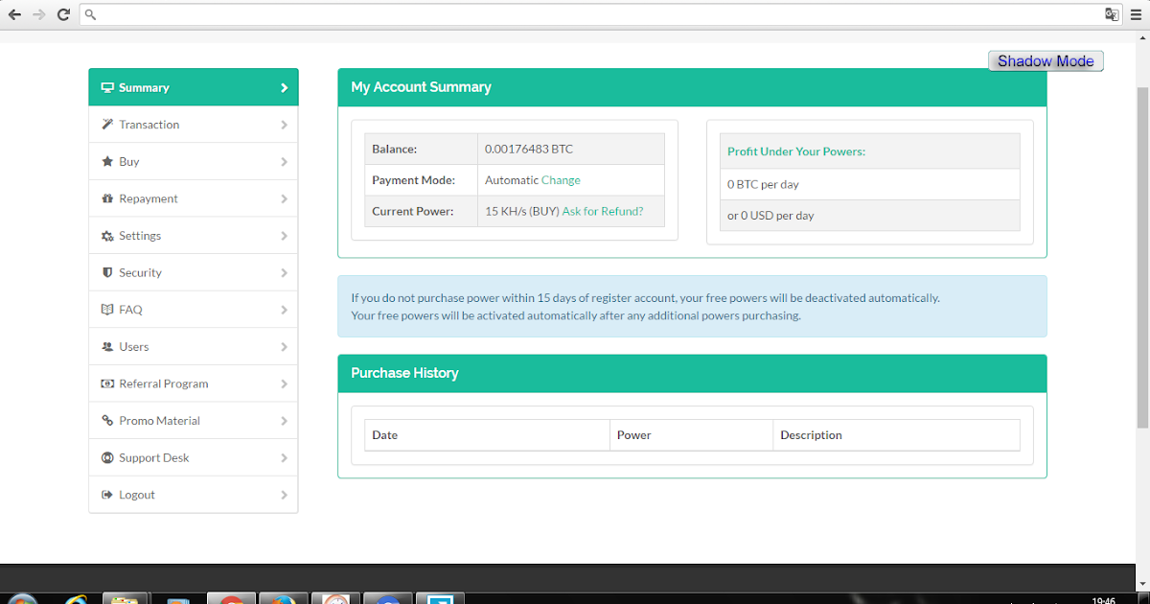Expand the Referral Program chevron
The image size is (1150, 604).
[284, 383]
